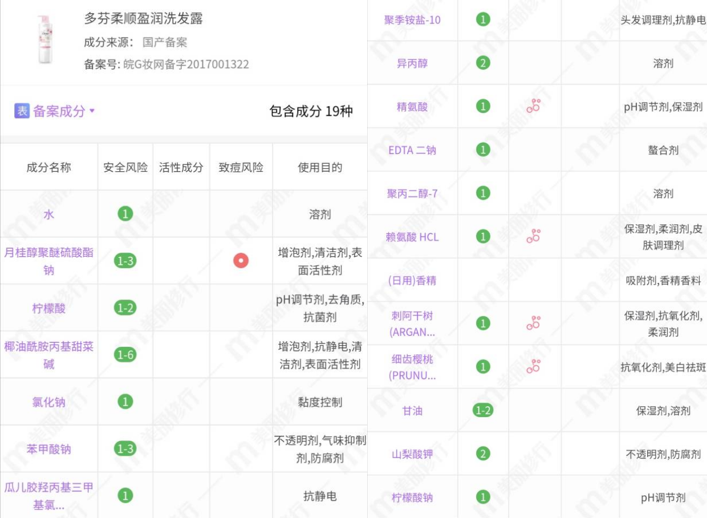The image size is (707, 518).
Task: Expand the shortened ingredient 瓜儿胶羟丙基三甲基氯...
Action: [49, 492]
